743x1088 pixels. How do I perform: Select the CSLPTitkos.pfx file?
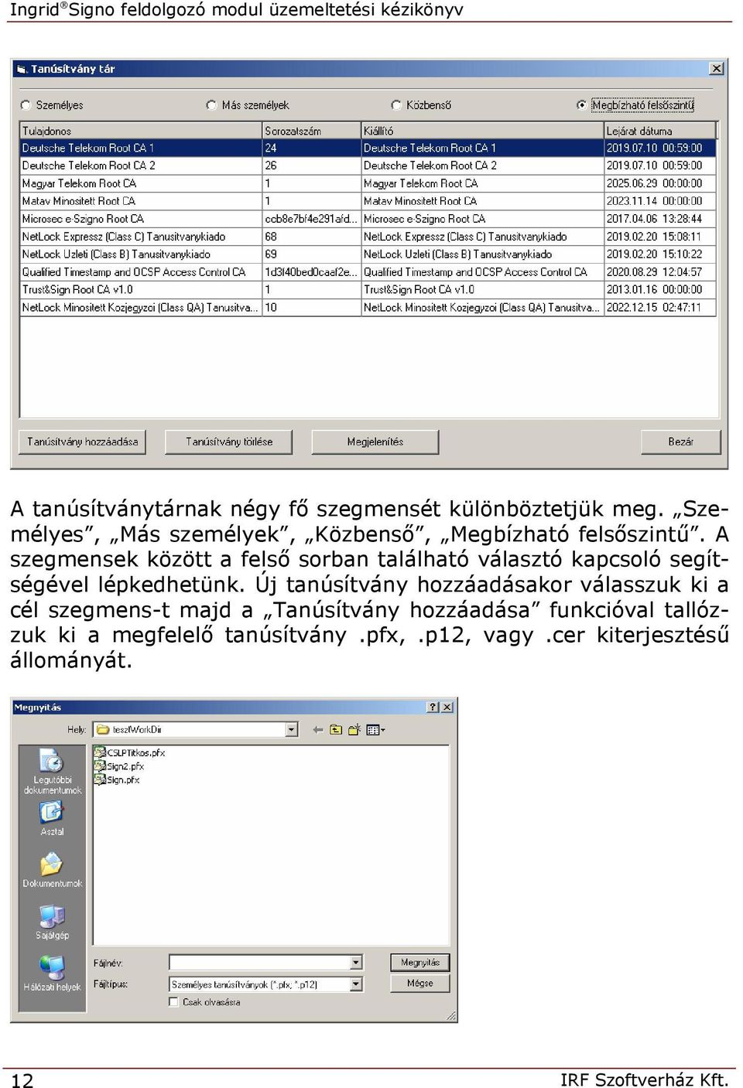click(x=129, y=752)
